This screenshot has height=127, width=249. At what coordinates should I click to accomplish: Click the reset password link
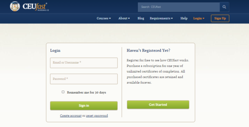97,116
